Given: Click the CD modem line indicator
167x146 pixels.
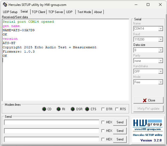Looking at the screenshot, I should tap(44, 109).
